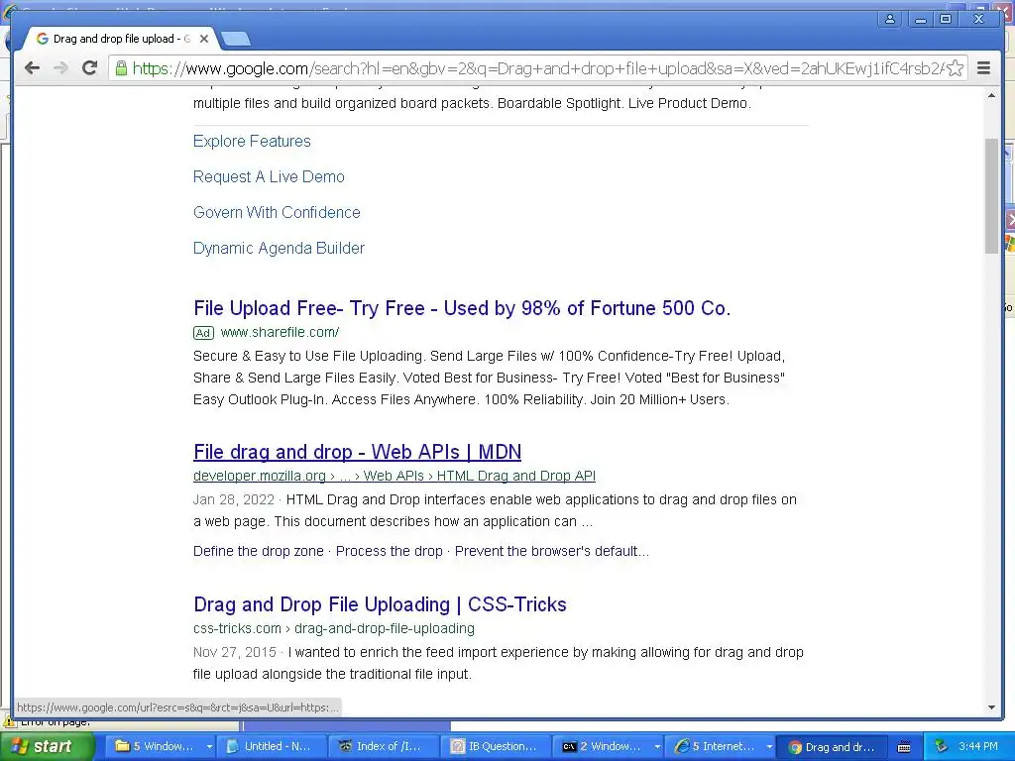Open File drag and drop MDN result

[x=357, y=452]
